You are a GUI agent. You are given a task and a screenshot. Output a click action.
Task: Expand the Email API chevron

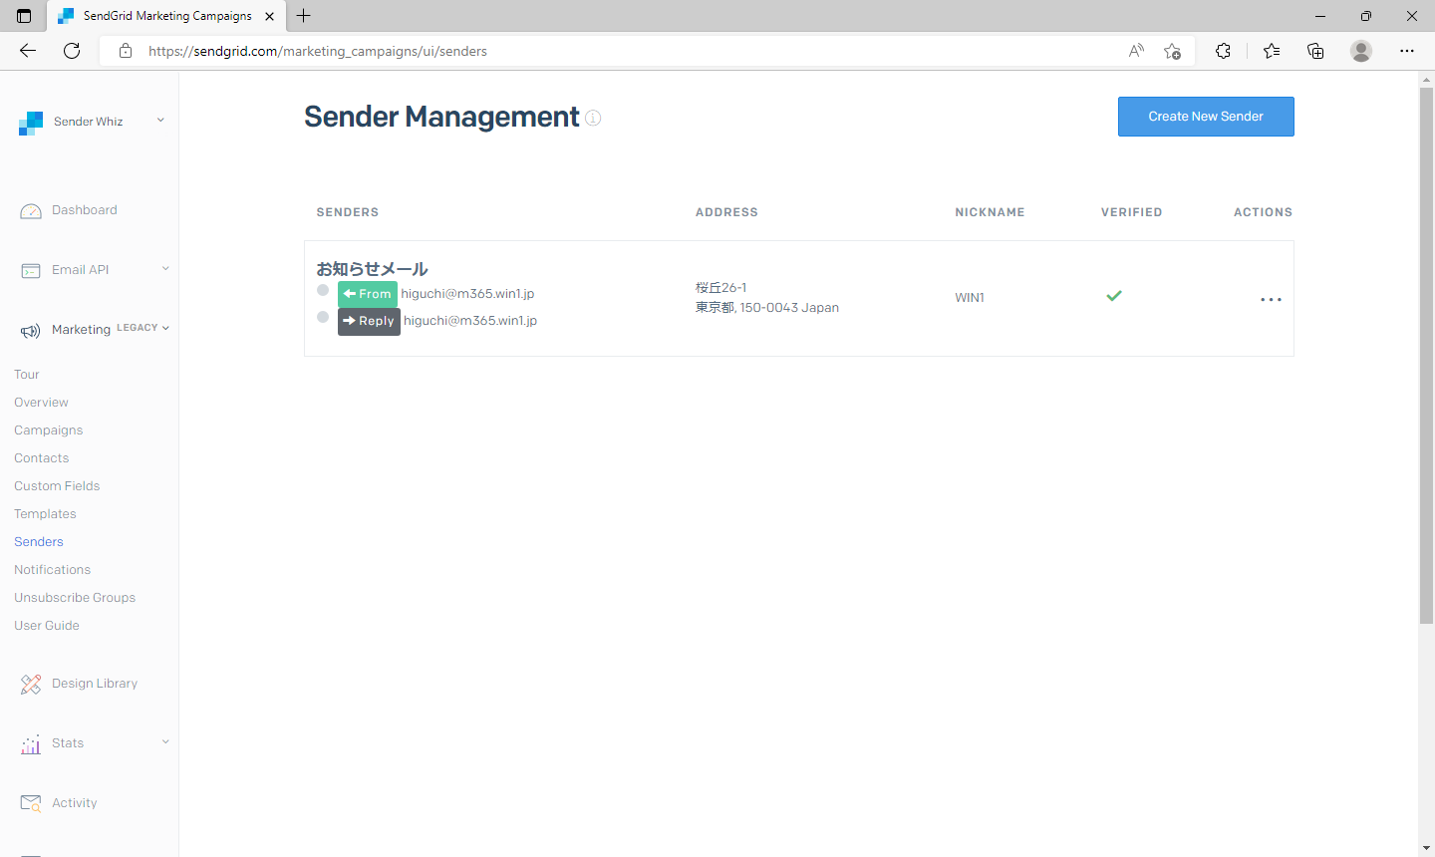pos(165,269)
